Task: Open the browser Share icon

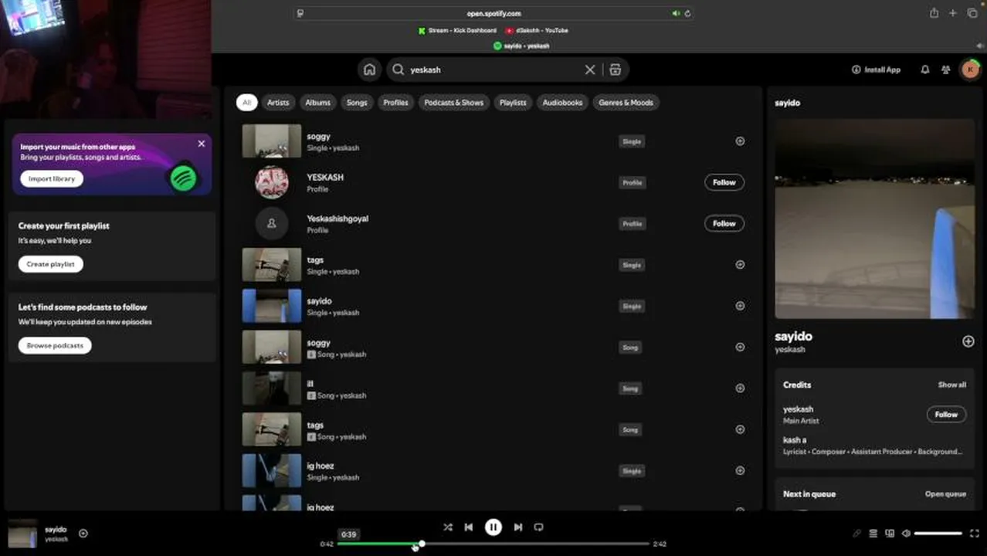Action: click(934, 13)
